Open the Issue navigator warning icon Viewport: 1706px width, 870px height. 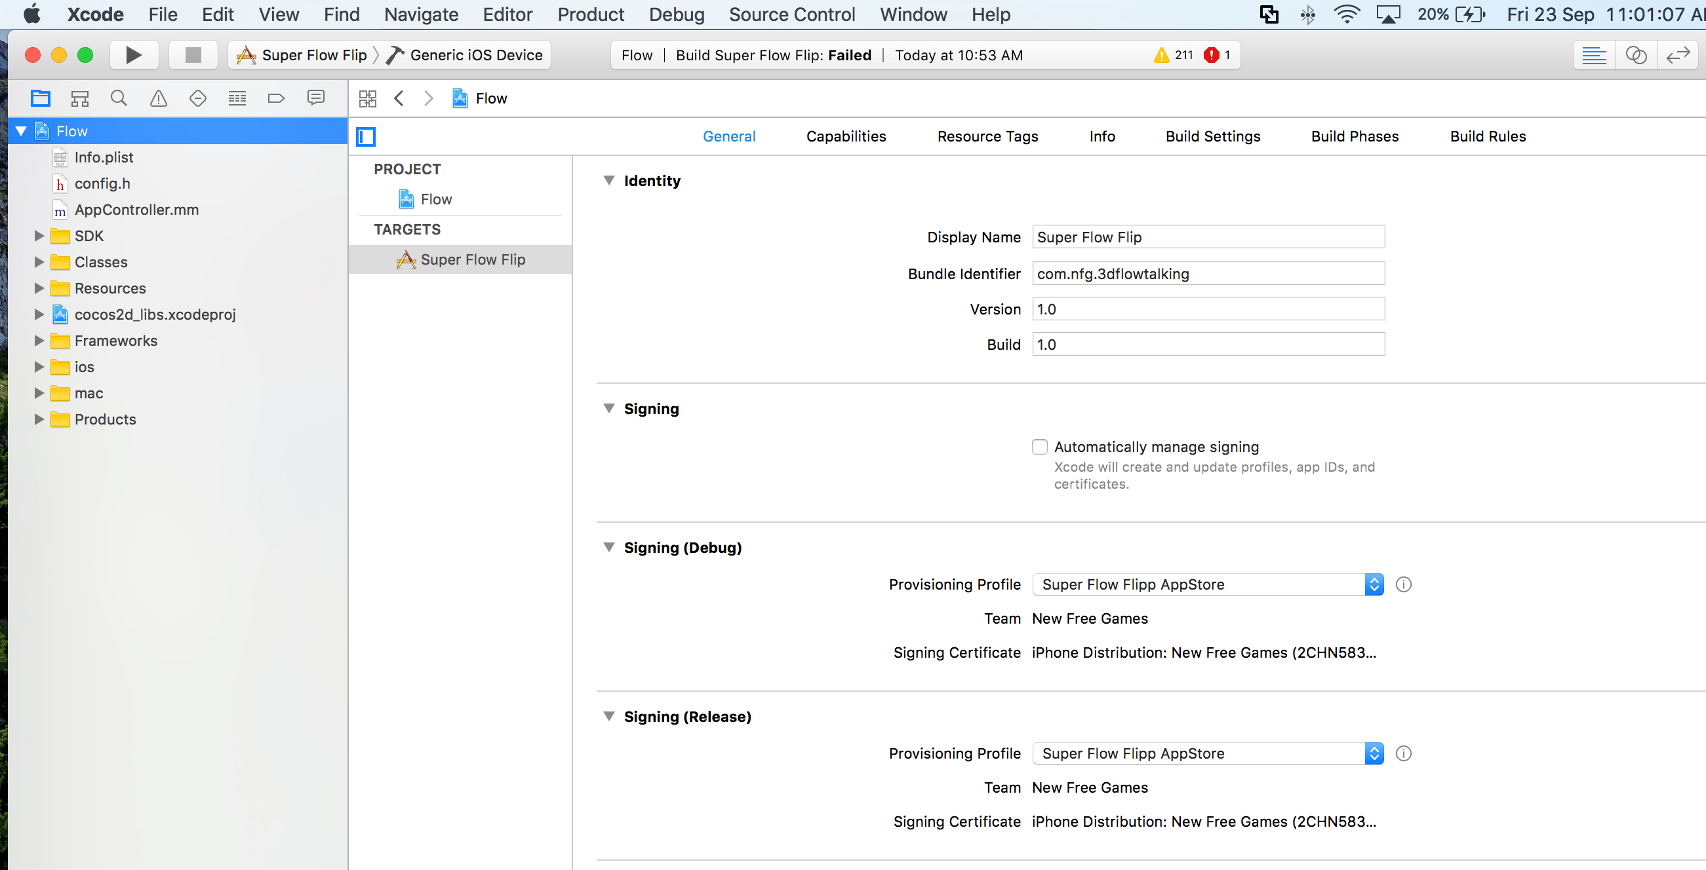[x=158, y=98]
